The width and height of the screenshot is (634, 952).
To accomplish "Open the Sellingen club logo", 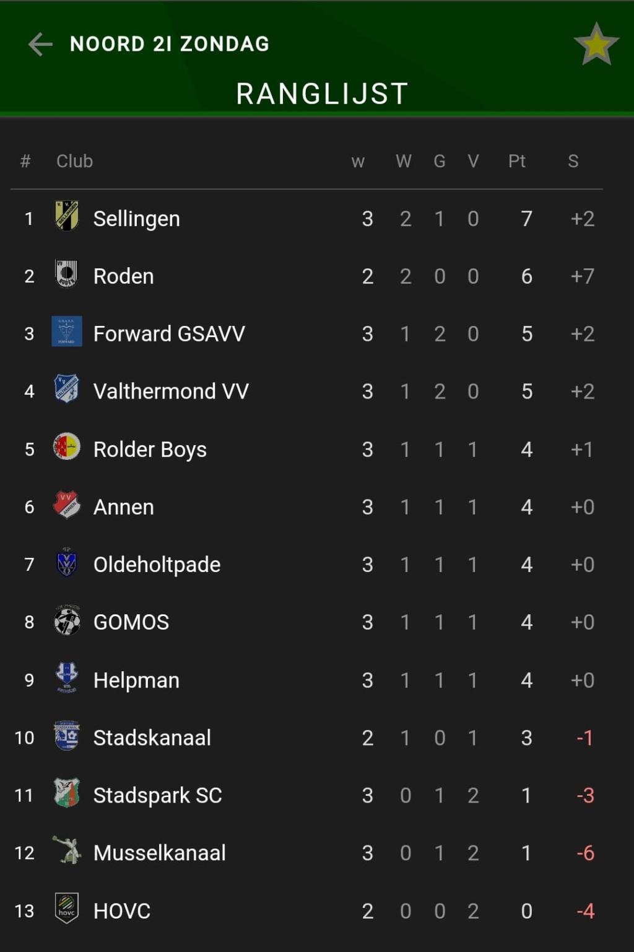I will pos(66,216).
